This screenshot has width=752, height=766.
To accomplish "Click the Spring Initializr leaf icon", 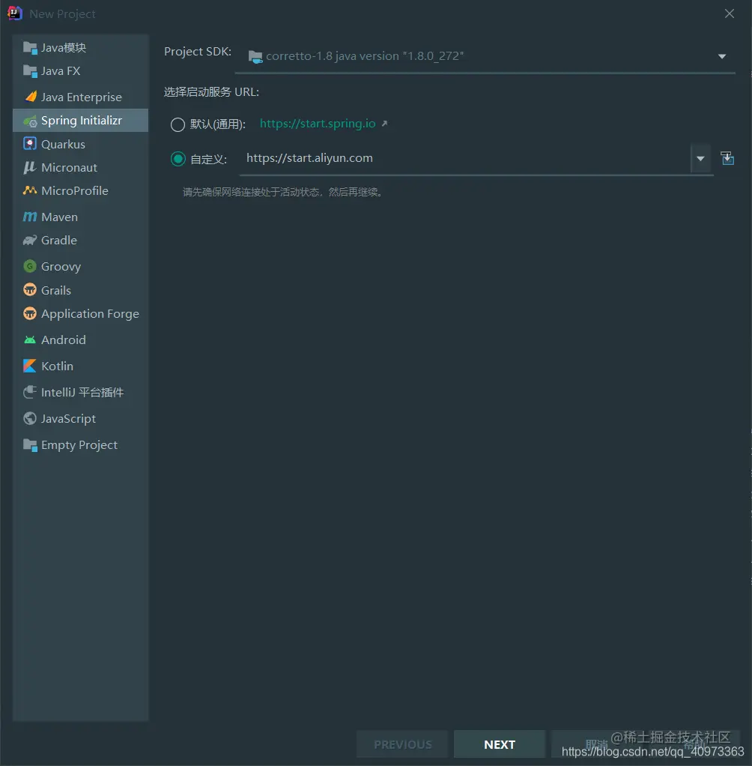I will pos(30,121).
